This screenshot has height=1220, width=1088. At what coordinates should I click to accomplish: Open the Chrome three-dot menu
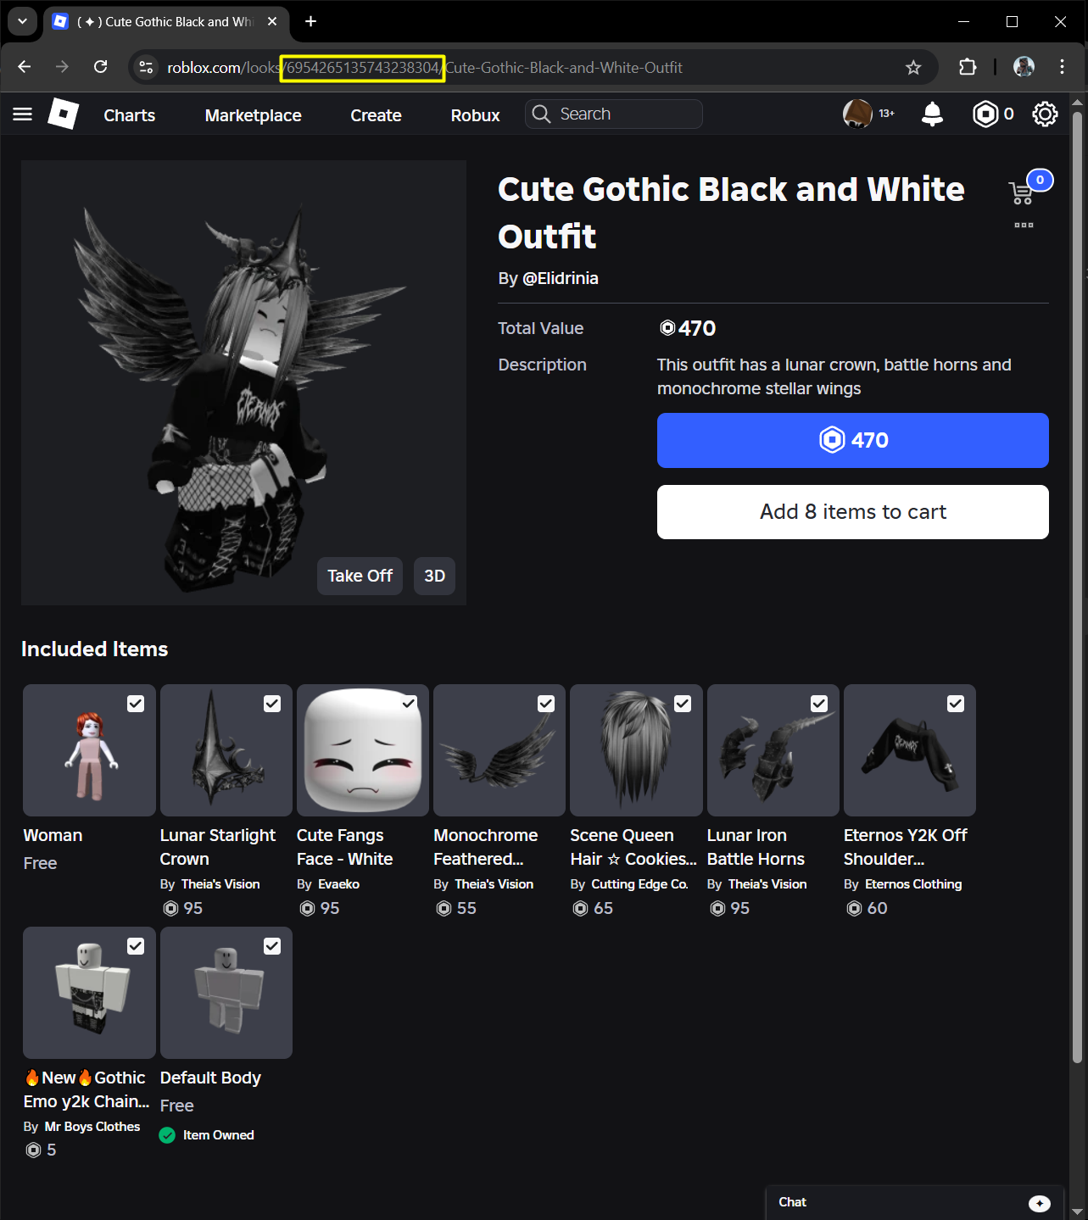1062,67
